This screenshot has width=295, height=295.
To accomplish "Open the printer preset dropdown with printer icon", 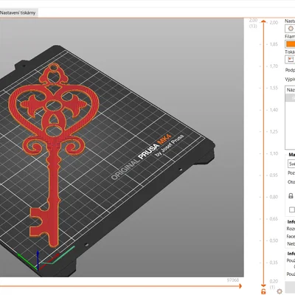I will point(290,60).
